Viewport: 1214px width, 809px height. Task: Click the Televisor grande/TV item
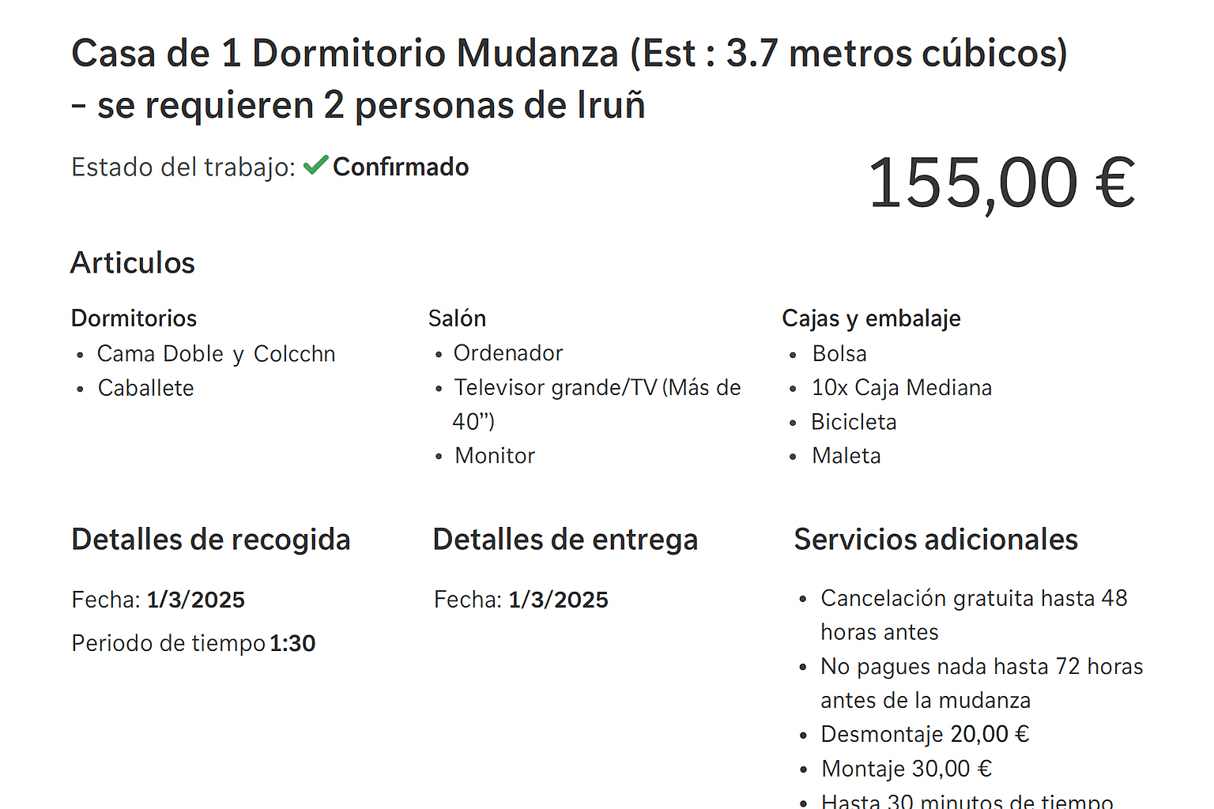[597, 388]
